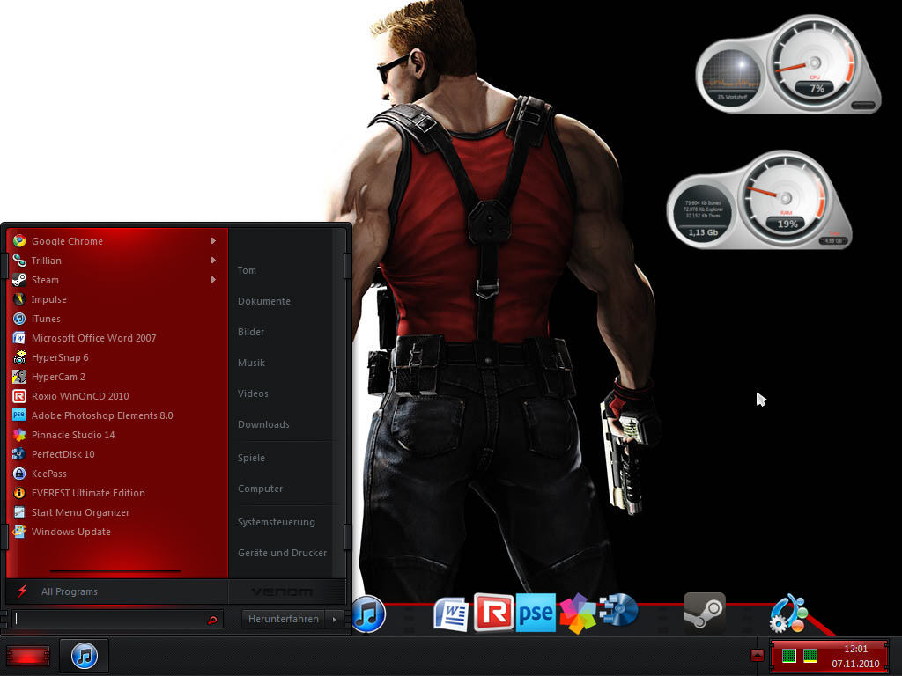Open Dokumente folder
Image resolution: width=902 pixels, height=676 pixels.
pyautogui.click(x=264, y=301)
